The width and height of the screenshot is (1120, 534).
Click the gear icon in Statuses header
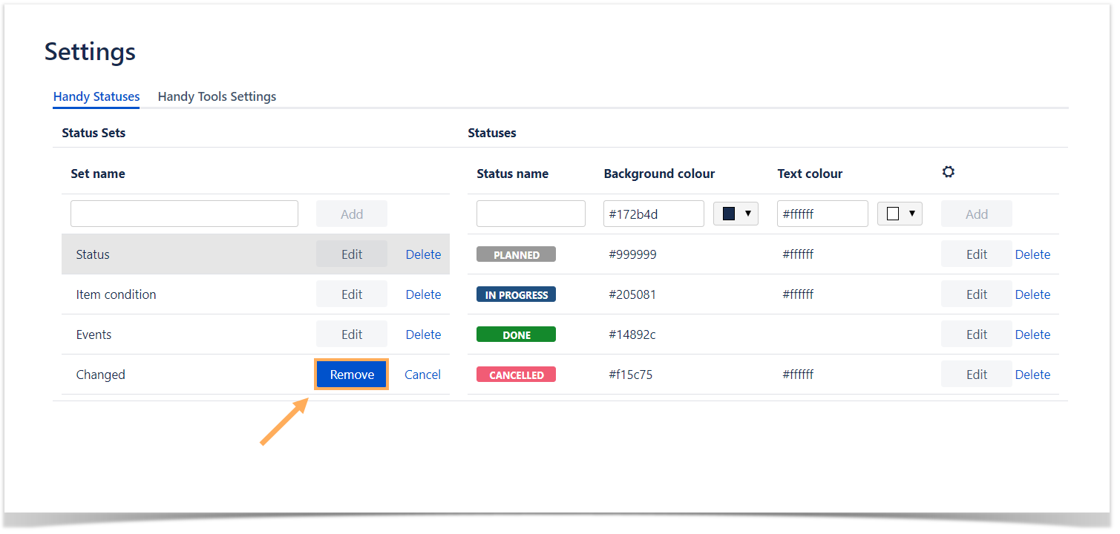[x=948, y=172]
